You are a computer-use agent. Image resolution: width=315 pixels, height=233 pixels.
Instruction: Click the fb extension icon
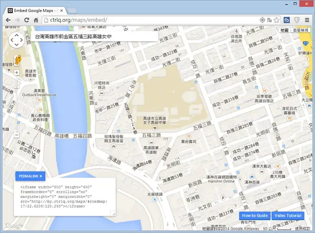point(287,20)
